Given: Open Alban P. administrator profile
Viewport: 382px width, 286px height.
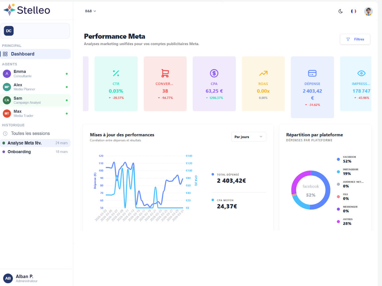Looking at the screenshot, I should 36,278.
